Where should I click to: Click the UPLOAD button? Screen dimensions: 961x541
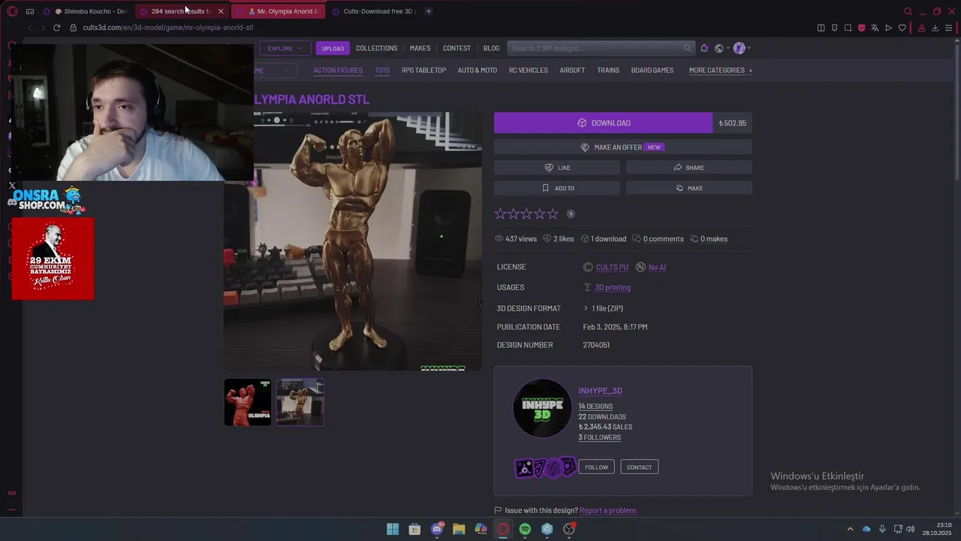tap(333, 48)
